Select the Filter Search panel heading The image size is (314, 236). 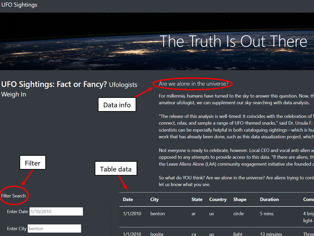(x=14, y=195)
